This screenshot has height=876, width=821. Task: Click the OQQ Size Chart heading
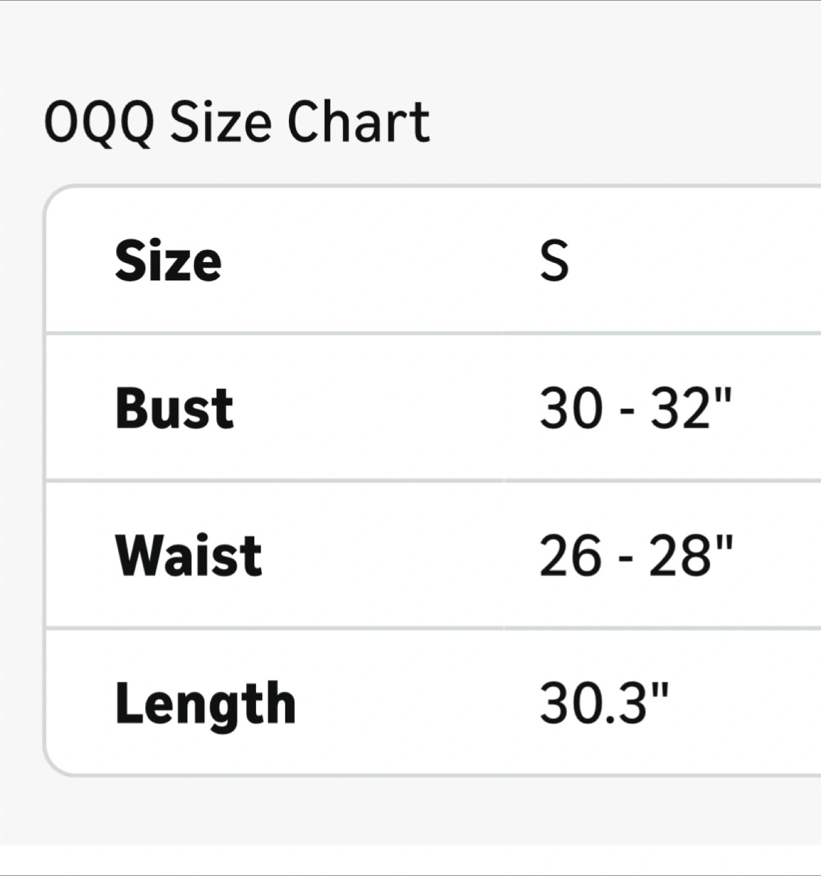pyautogui.click(x=237, y=122)
